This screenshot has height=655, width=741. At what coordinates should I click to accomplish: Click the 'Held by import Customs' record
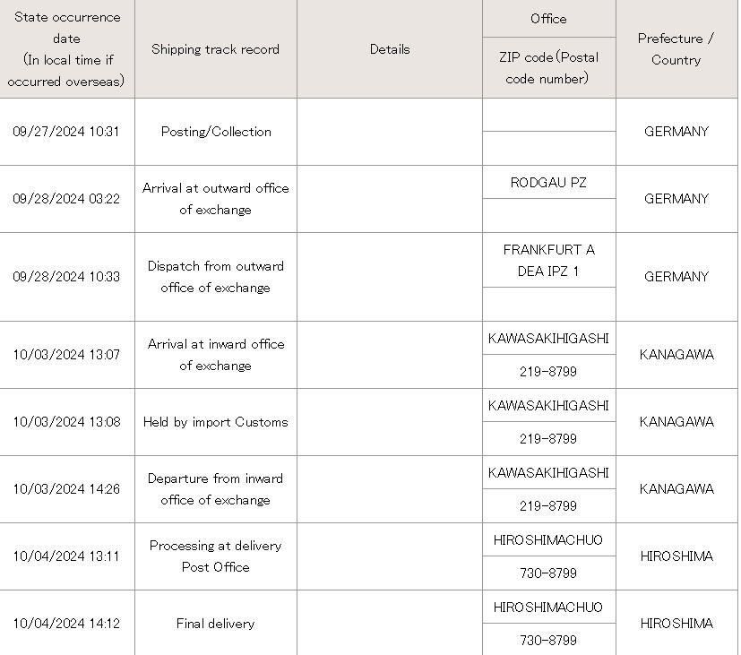216,421
